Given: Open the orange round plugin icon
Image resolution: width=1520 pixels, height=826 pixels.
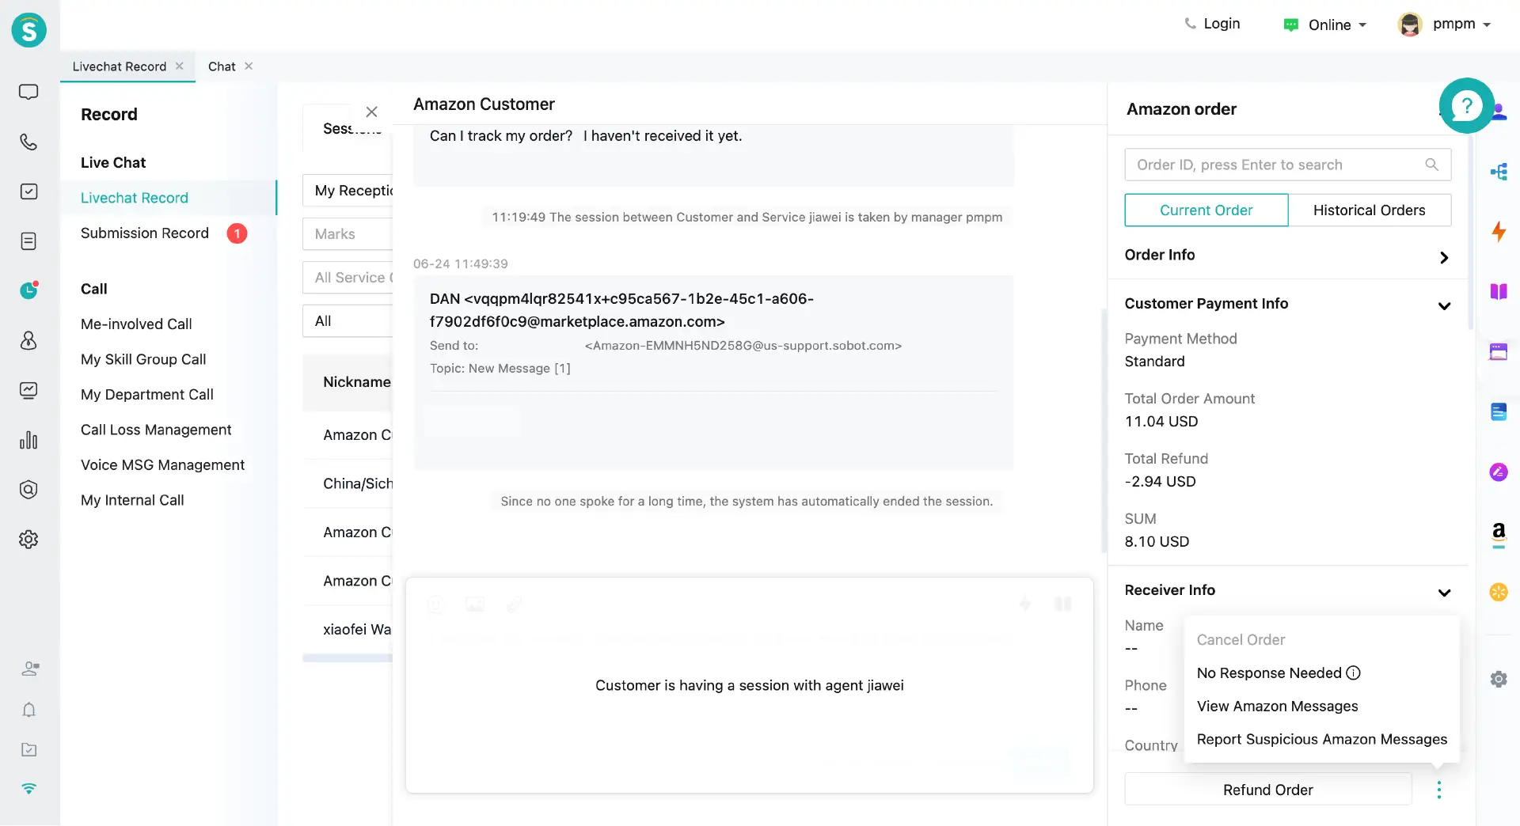Looking at the screenshot, I should 1499,592.
